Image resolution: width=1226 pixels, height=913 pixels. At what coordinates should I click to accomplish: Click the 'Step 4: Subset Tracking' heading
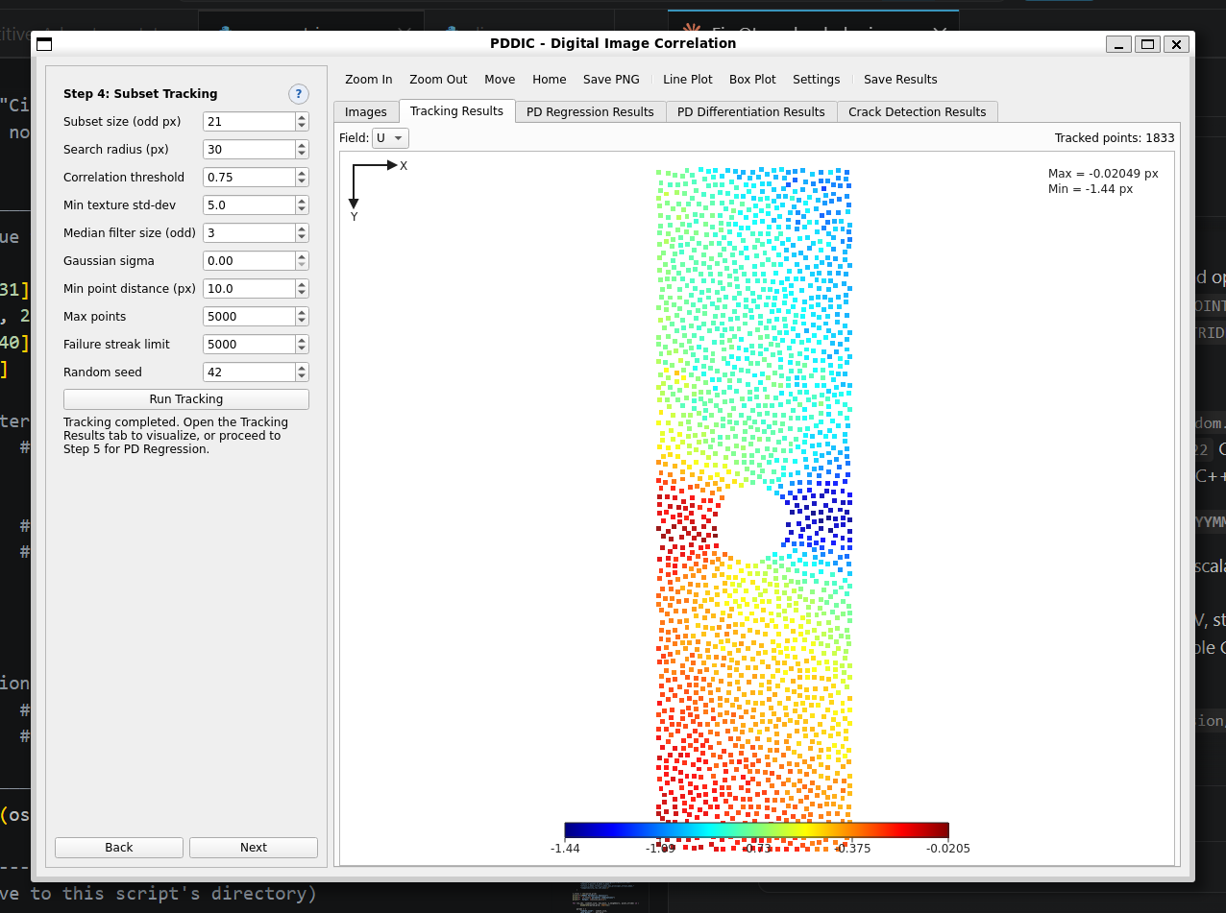(x=140, y=94)
